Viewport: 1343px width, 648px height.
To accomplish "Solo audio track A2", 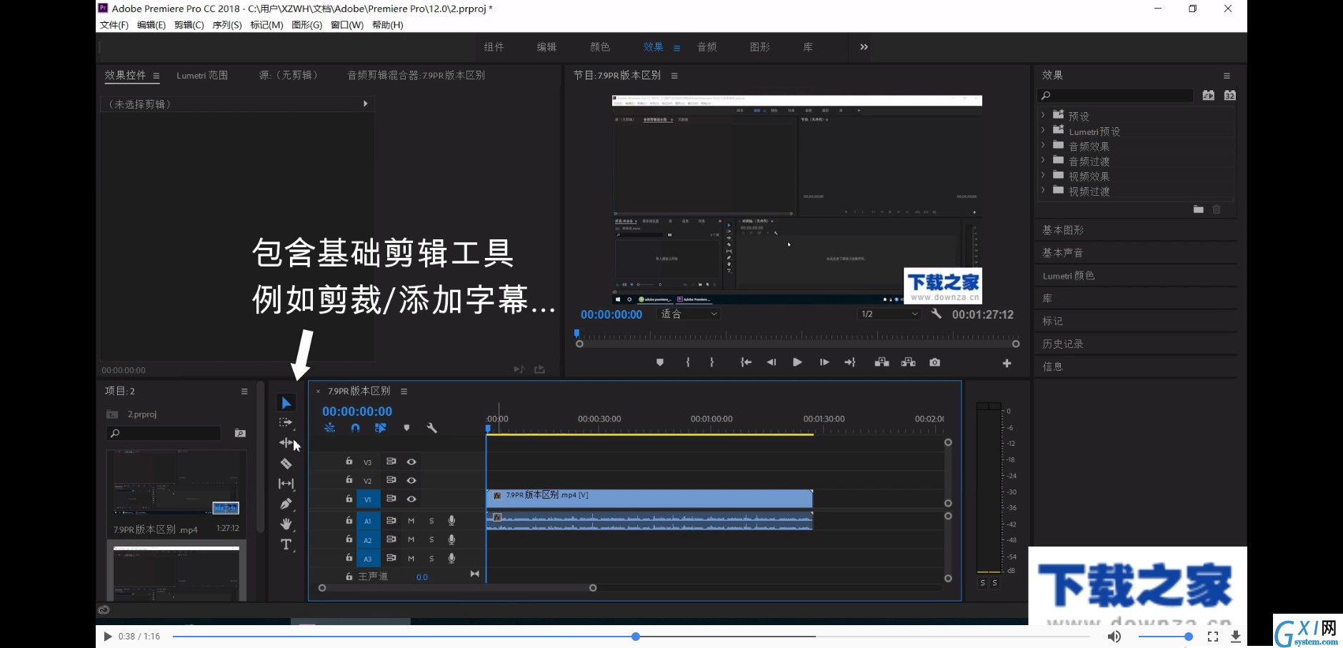I will click(431, 539).
